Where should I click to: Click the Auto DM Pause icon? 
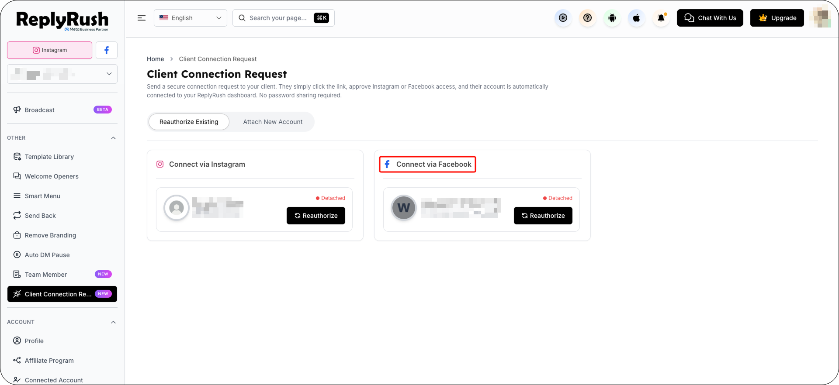coord(17,254)
